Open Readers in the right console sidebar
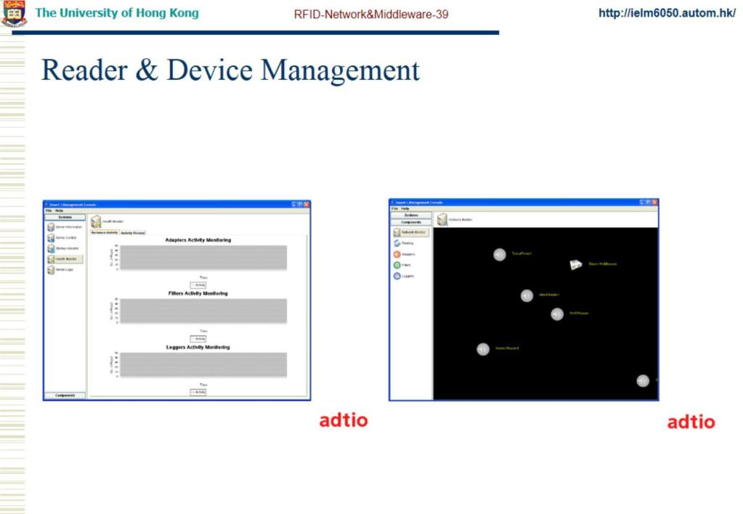Screen dimensions: 743x514 404,243
